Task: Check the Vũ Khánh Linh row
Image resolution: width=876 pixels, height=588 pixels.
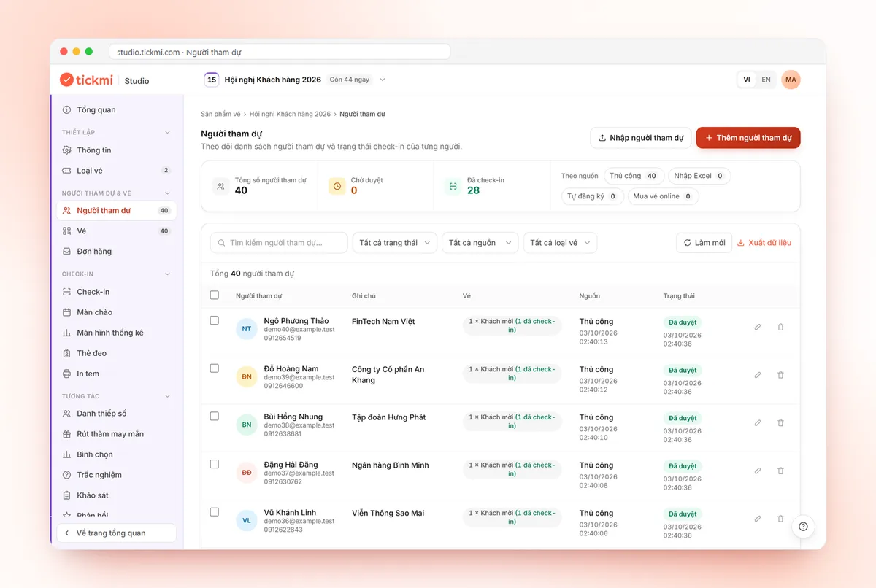Action: click(x=215, y=512)
